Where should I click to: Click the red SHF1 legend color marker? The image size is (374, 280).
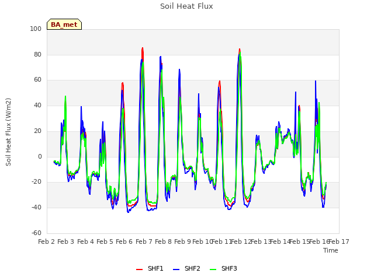pos(139,269)
